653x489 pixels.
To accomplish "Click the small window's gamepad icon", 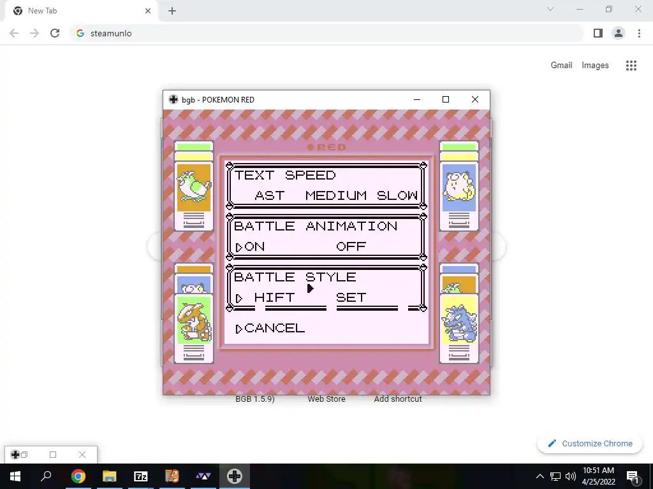I will pyautogui.click(x=15, y=455).
